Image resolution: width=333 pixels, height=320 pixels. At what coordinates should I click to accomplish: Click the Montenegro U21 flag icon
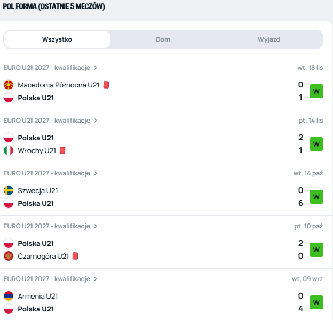(9, 256)
